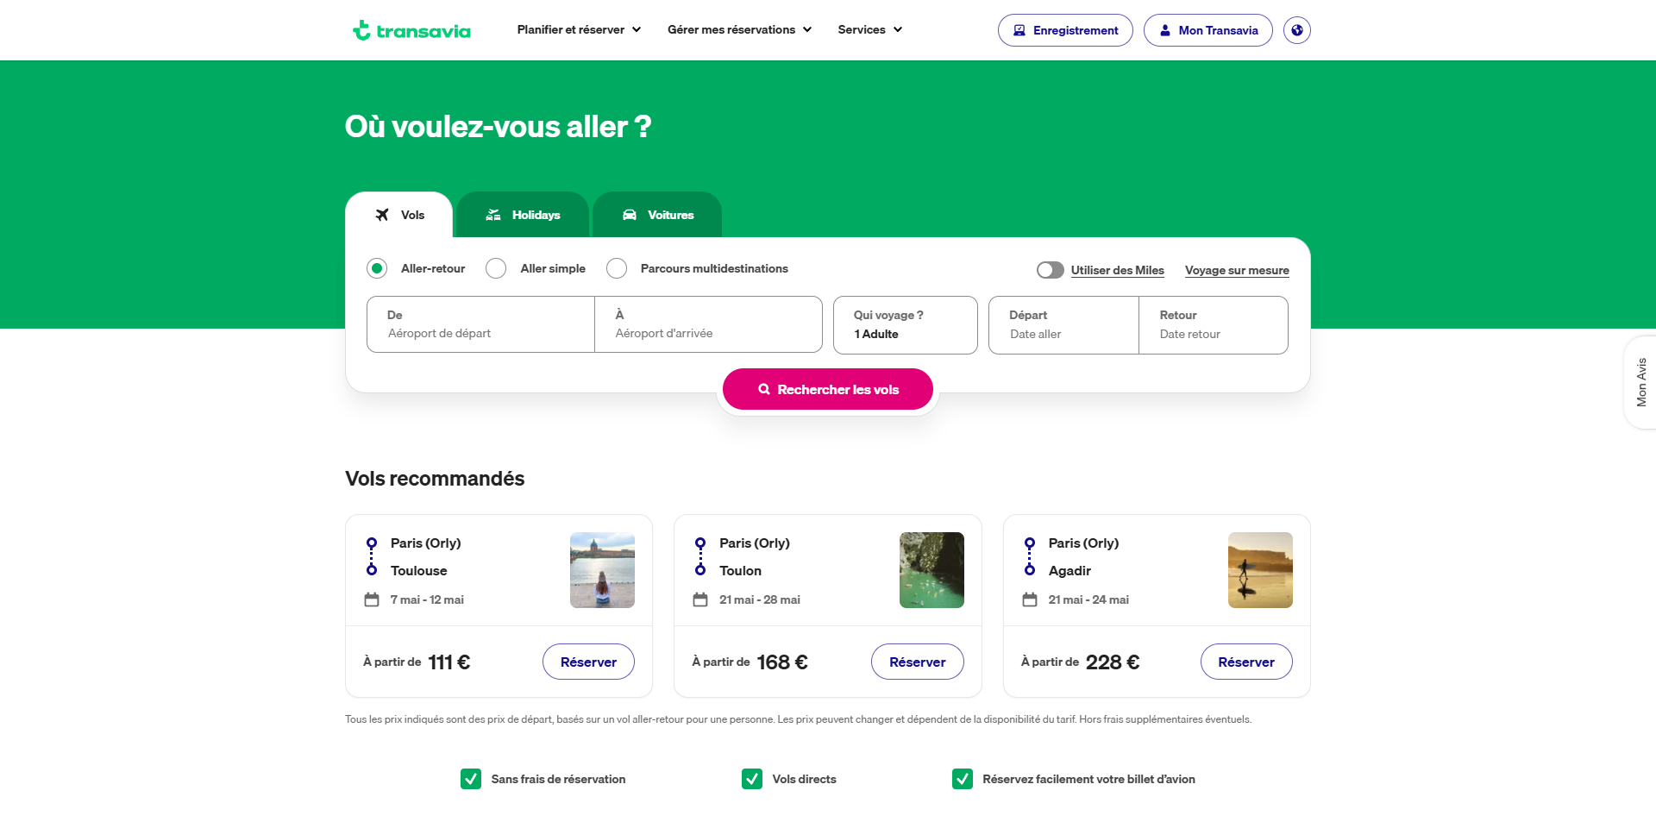Switch to the Vols tab
Screen dimensions: 1656x822
click(x=399, y=215)
